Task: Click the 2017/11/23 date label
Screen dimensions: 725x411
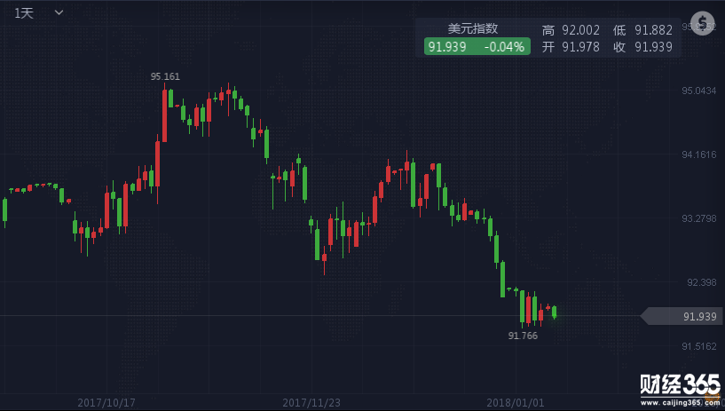Action: click(311, 403)
